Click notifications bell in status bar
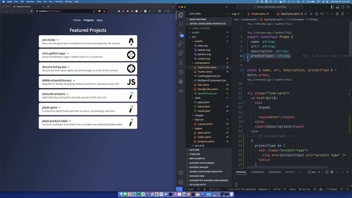The image size is (352, 198). tap(348, 189)
